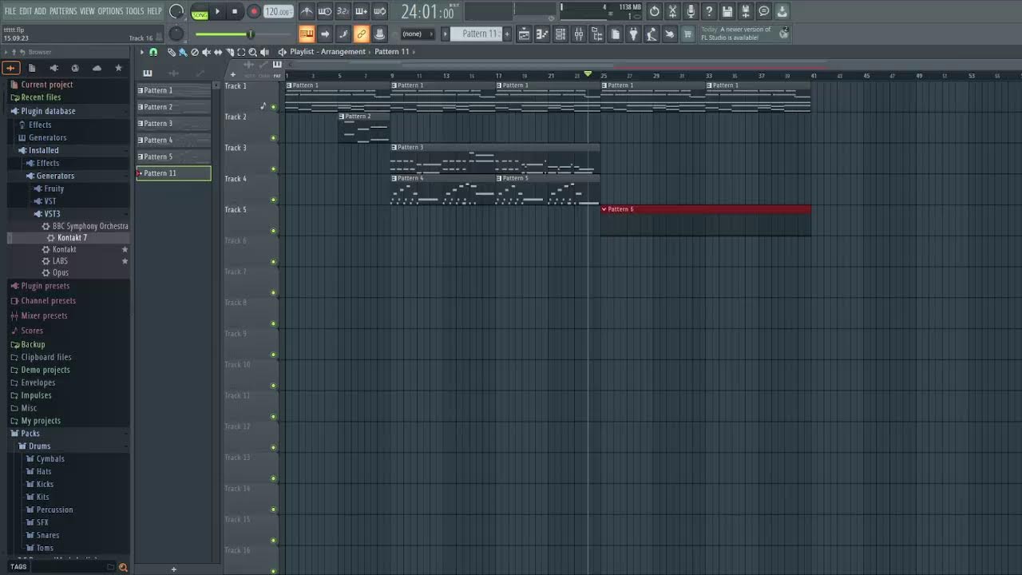
Task: Select the Draw pencil tool in playlist
Action: click(x=171, y=52)
